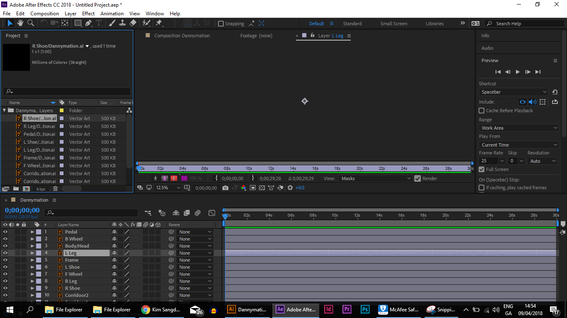Open the Current Time Play From dropdown
Image resolution: width=567 pixels, height=318 pixels.
coord(519,145)
